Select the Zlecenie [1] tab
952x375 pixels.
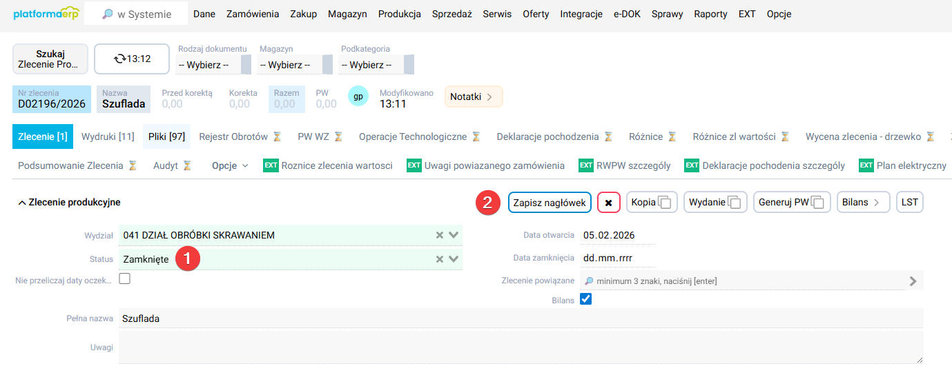(43, 136)
